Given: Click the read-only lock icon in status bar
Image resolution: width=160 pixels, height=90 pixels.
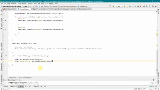Looking at the screenshot, I should click(x=156, y=89).
